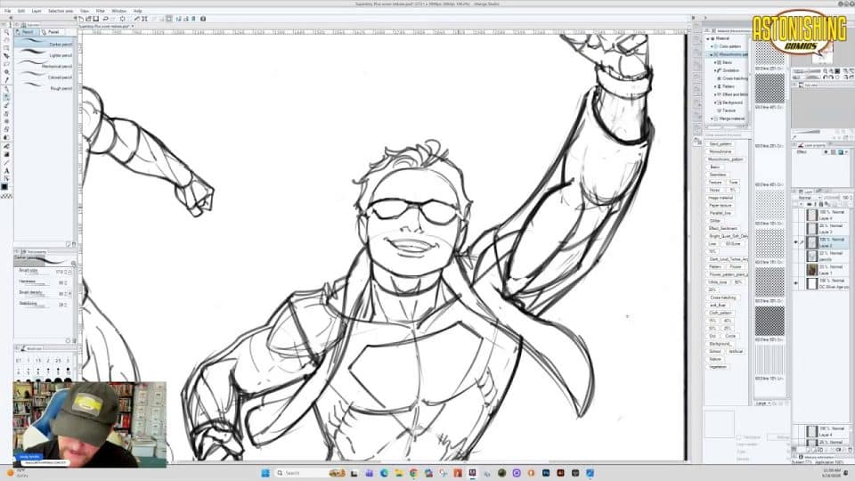Open the blending mode Normal dropdown in Layer panel
This screenshot has height=481, width=855.
pos(810,198)
